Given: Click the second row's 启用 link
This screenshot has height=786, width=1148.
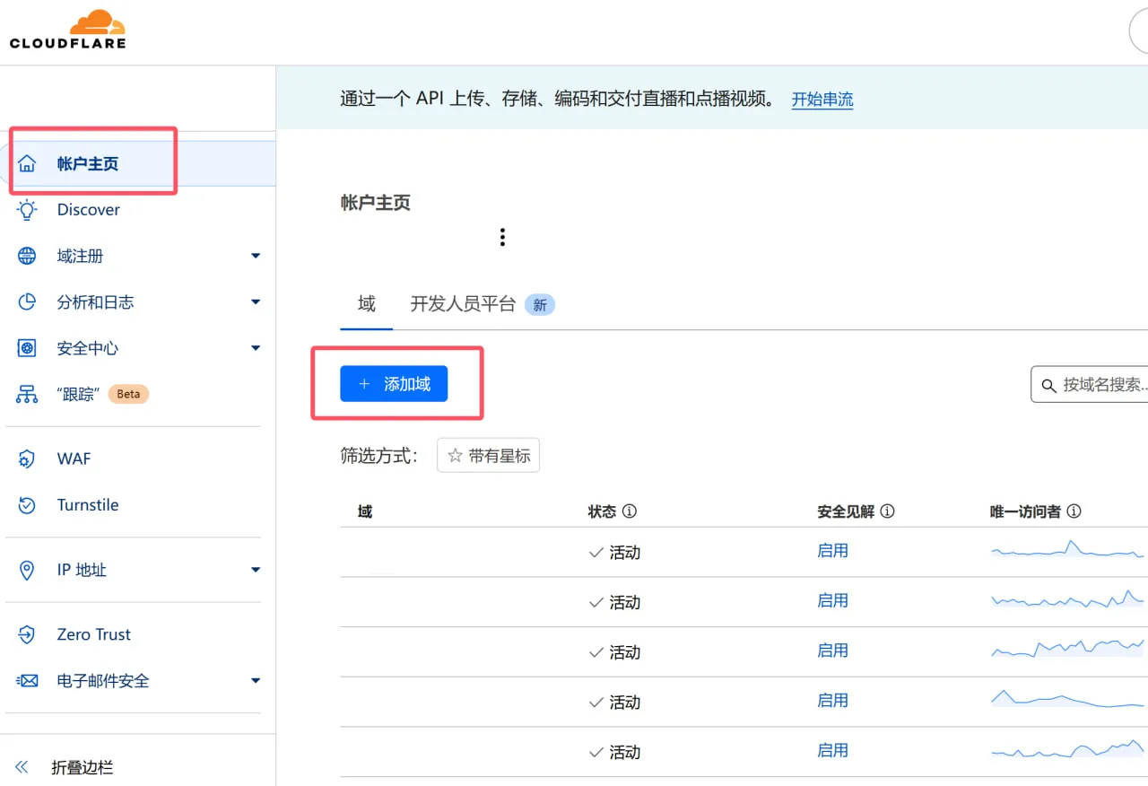Looking at the screenshot, I should (832, 601).
